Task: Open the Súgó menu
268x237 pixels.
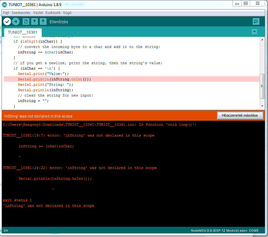Action: tap(67, 13)
